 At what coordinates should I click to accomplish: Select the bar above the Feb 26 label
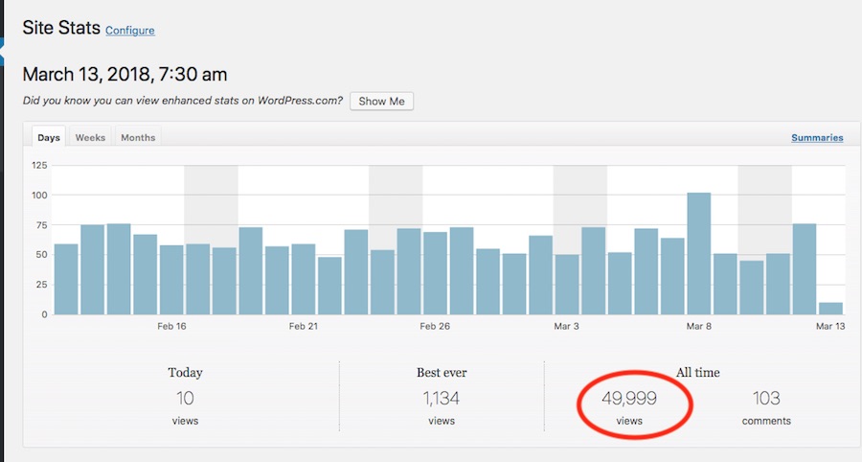click(436, 273)
